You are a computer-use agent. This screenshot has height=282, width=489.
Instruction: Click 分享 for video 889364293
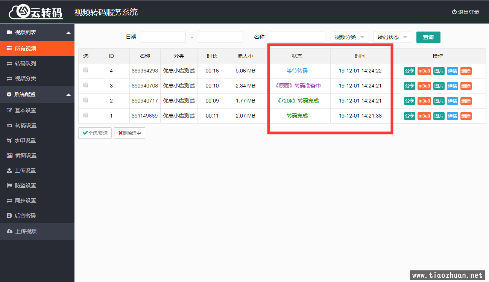click(x=410, y=71)
